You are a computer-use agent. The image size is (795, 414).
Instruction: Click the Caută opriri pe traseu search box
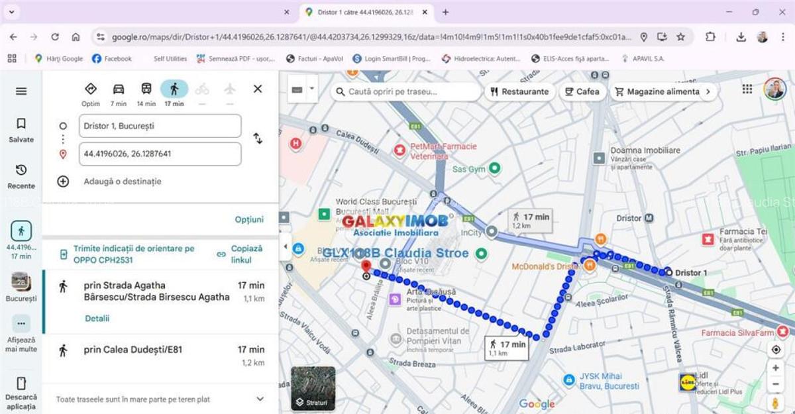[x=405, y=91]
